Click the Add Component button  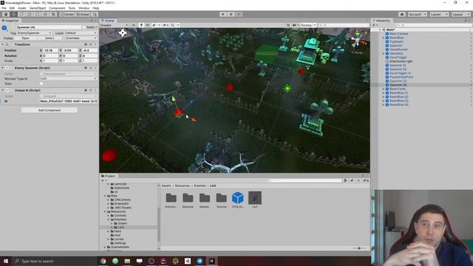(50, 110)
